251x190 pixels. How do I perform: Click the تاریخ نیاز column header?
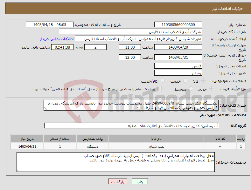point(27,139)
